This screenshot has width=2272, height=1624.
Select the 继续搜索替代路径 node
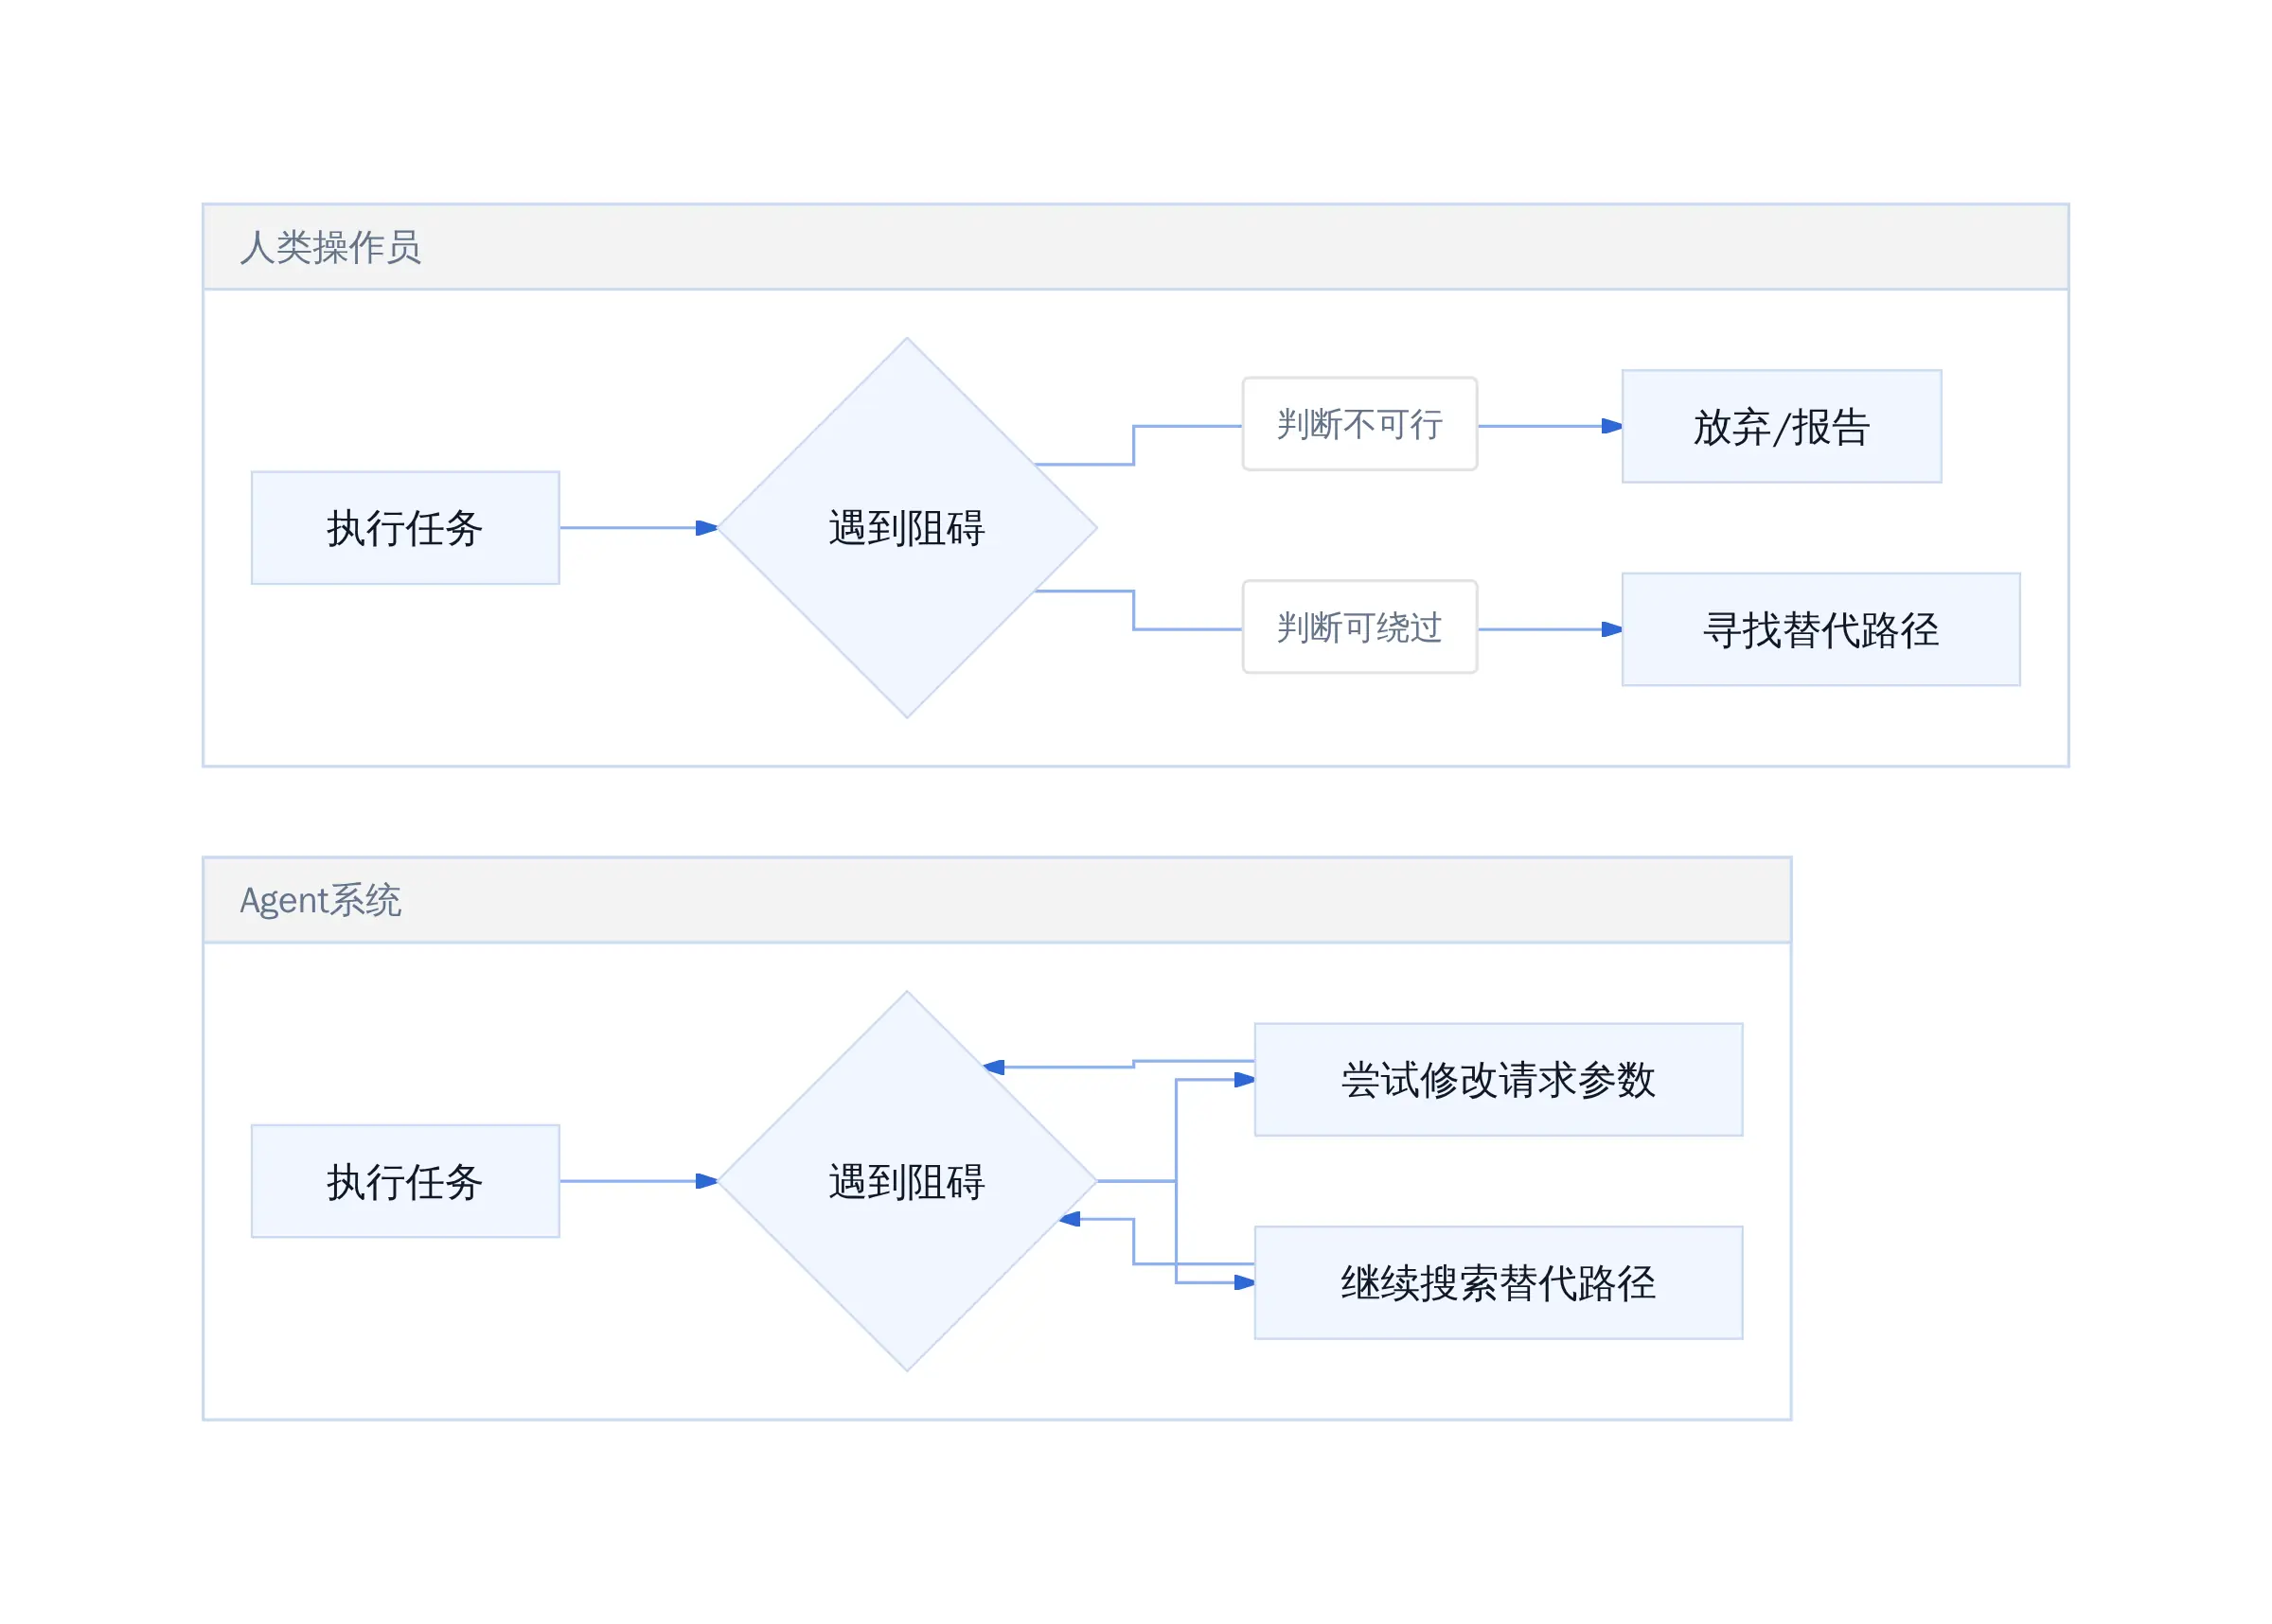tap(1499, 1283)
